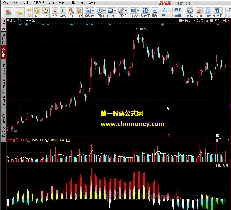Screen dimensions: 231x210
Task: Open the 热点 flame icon
Action: click(199, 11)
